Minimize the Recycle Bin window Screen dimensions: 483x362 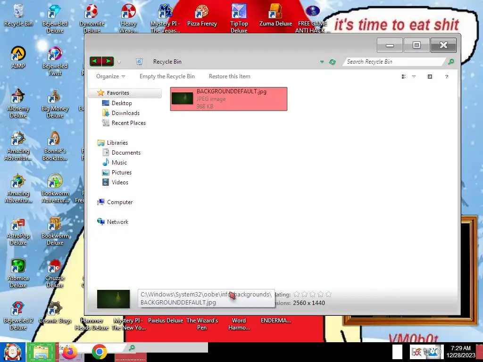point(390,45)
